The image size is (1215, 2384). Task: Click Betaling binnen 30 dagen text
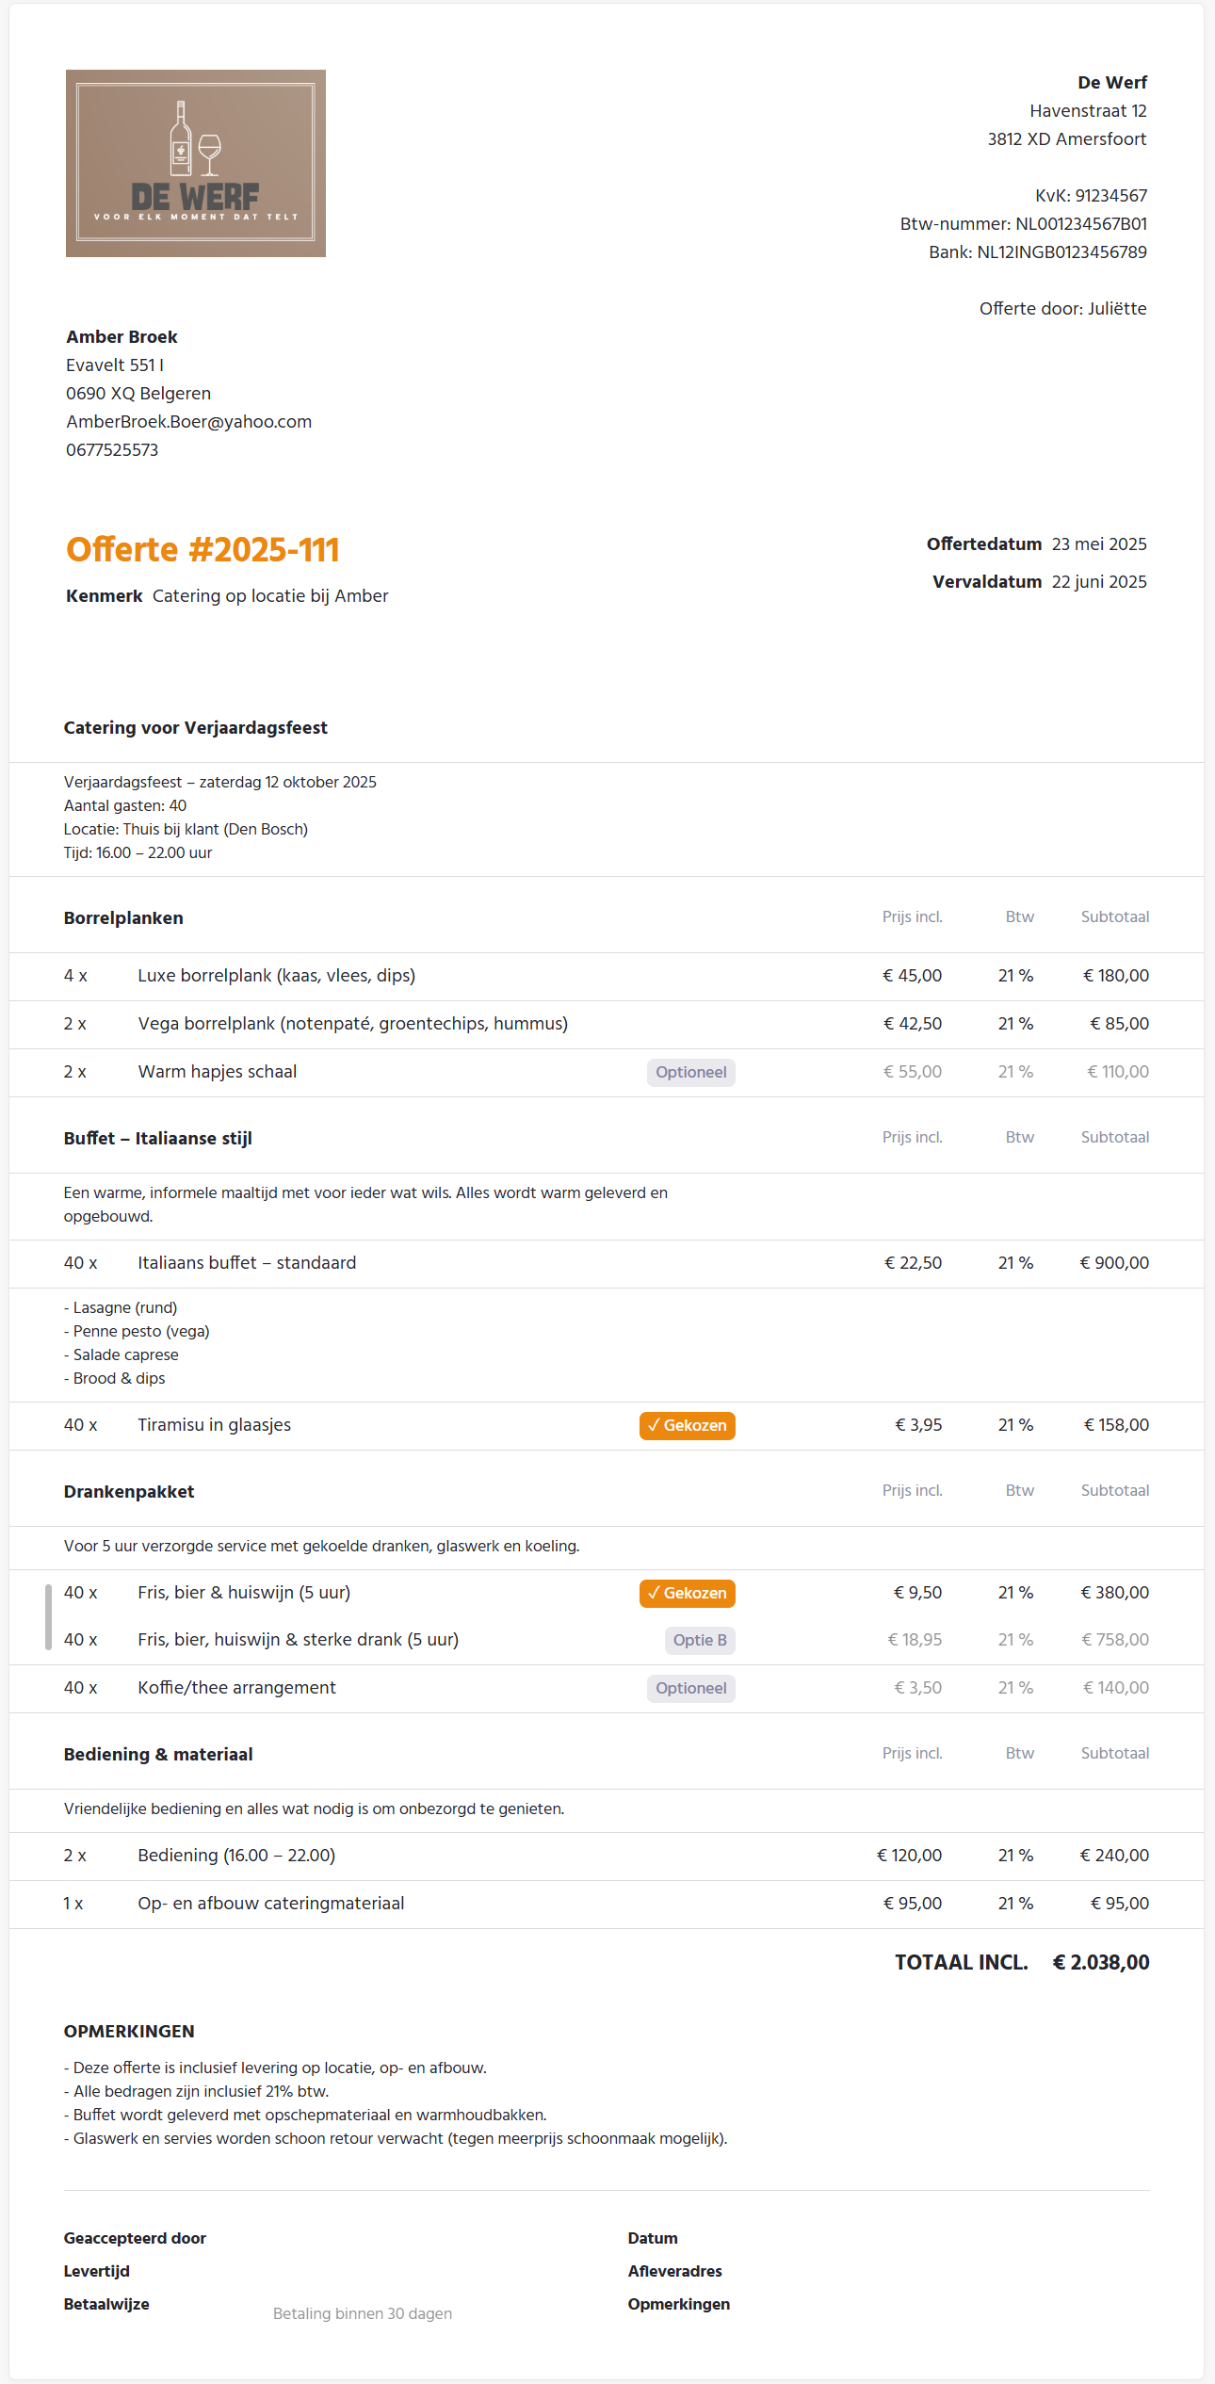pyautogui.click(x=363, y=2313)
